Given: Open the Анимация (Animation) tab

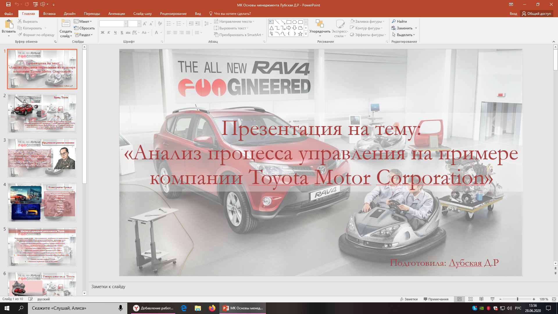Looking at the screenshot, I should click(x=117, y=14).
